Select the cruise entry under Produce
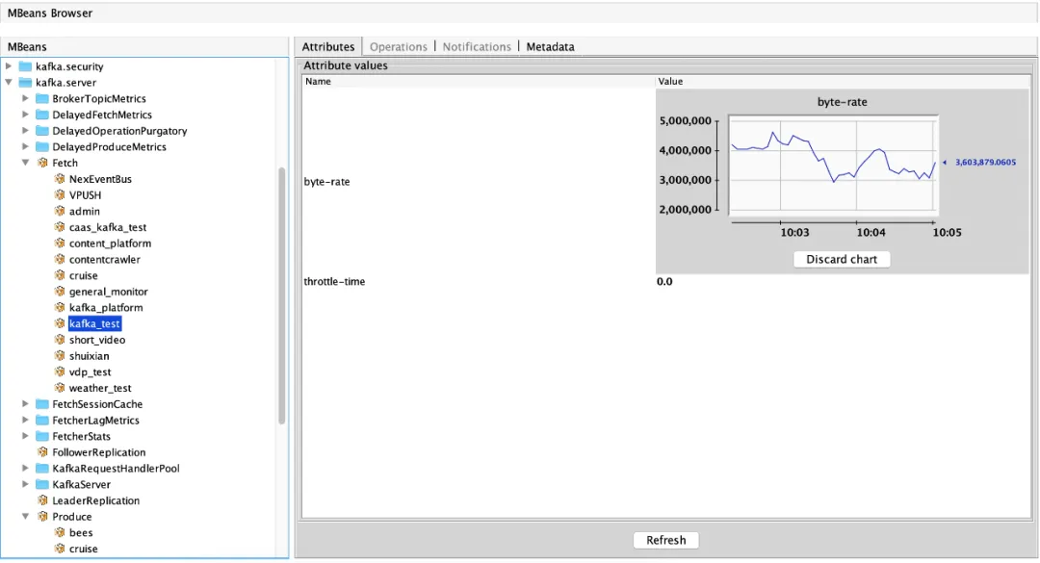This screenshot has height=563, width=1040. pos(84,550)
